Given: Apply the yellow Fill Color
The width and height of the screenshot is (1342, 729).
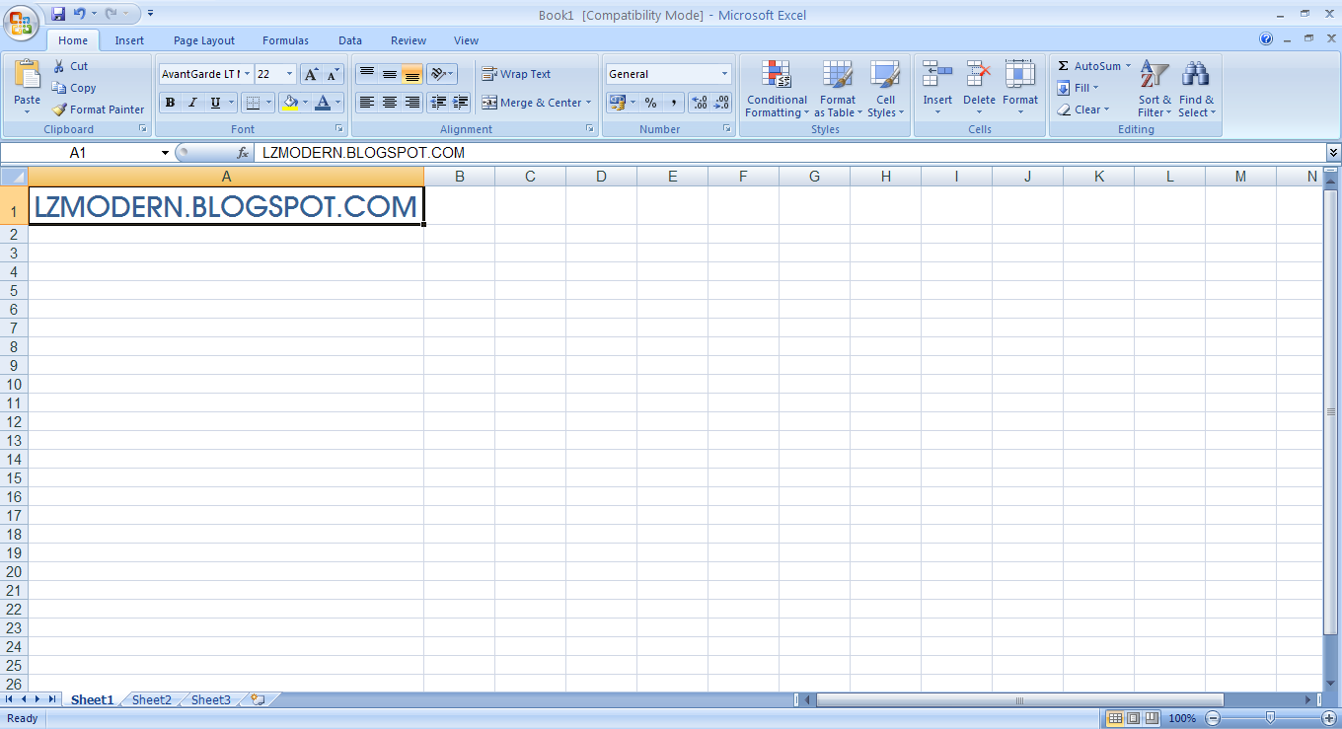Looking at the screenshot, I should 289,103.
